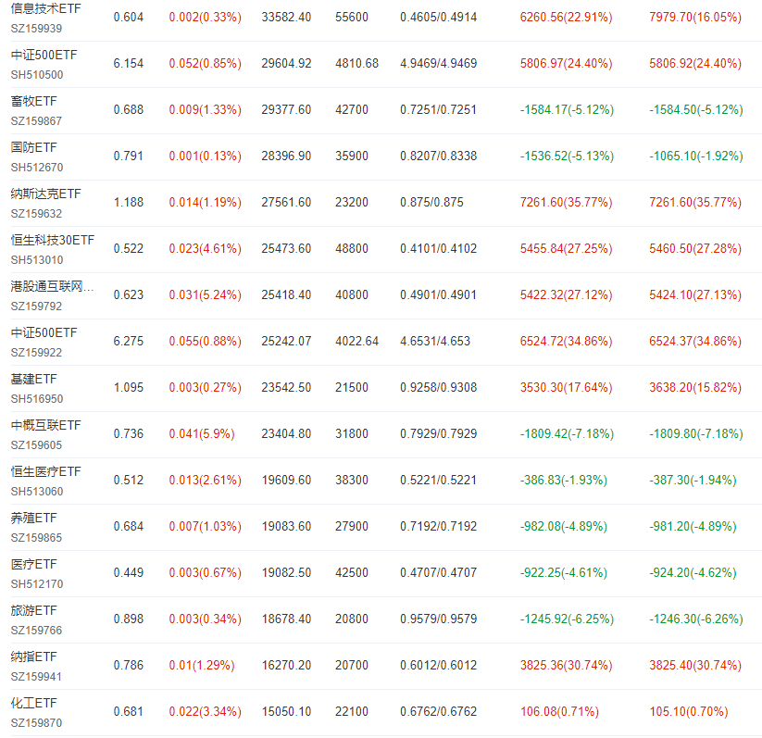Open the 纳斯达克ETF fund name
The width and height of the screenshot is (762, 738).
[45, 194]
